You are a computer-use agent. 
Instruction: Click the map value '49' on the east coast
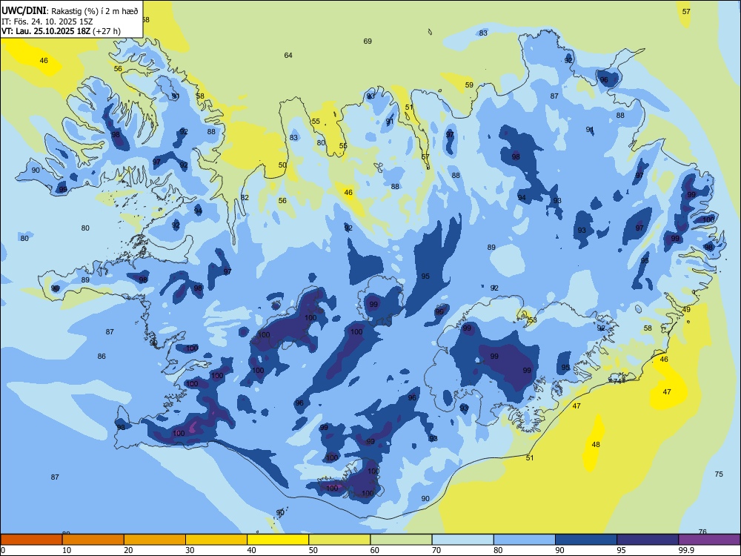tap(687, 309)
